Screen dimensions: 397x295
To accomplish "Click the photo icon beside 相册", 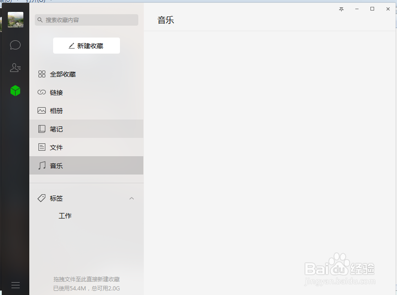I will coord(41,110).
